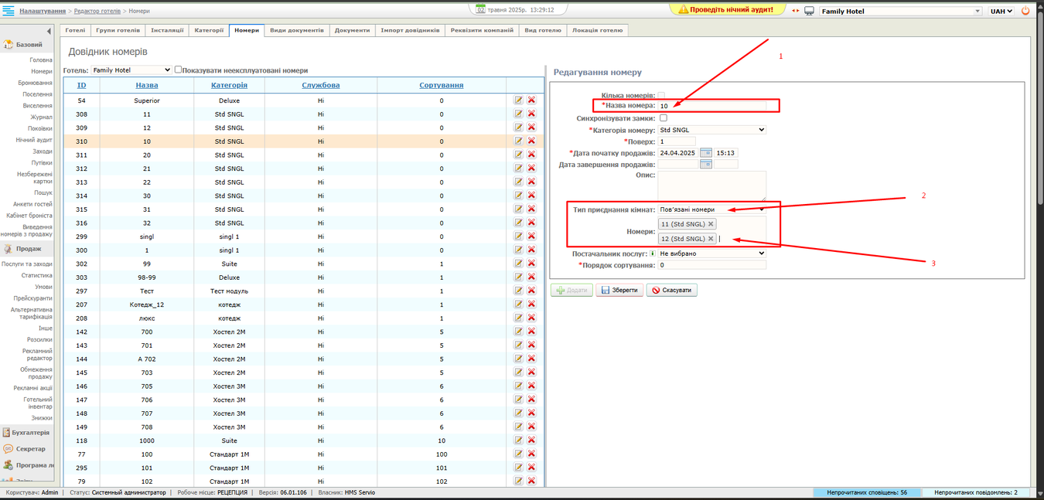The image size is (1044, 500).
Task: Open the UAH currency dropdown
Action: point(1001,11)
